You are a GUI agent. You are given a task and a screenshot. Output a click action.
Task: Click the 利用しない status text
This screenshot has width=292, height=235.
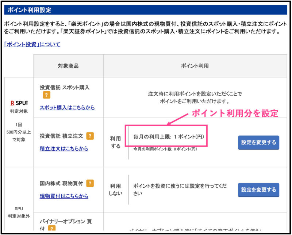(115, 190)
